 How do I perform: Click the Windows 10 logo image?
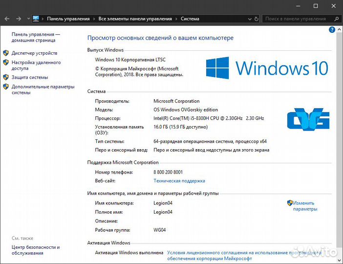tap(267, 68)
